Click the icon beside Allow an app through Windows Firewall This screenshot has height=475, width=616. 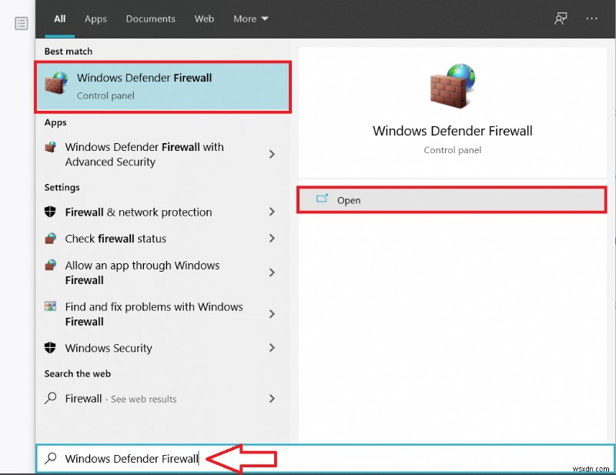(x=50, y=265)
